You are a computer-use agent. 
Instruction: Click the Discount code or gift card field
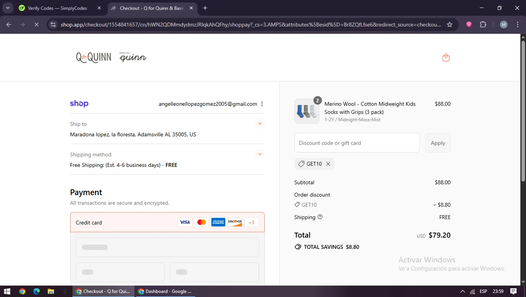pos(357,143)
